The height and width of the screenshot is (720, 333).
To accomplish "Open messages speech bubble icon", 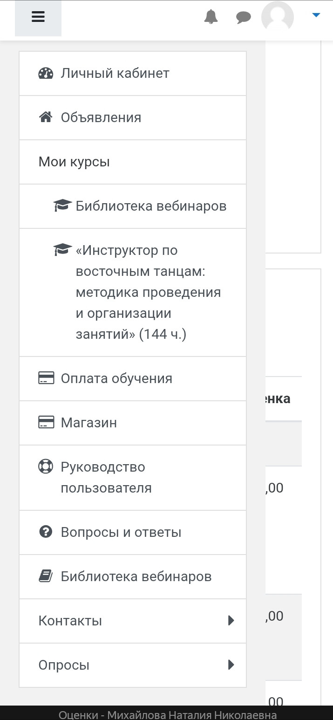I will click(243, 18).
